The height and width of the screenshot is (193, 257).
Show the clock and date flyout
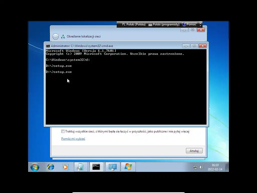click(x=215, y=167)
